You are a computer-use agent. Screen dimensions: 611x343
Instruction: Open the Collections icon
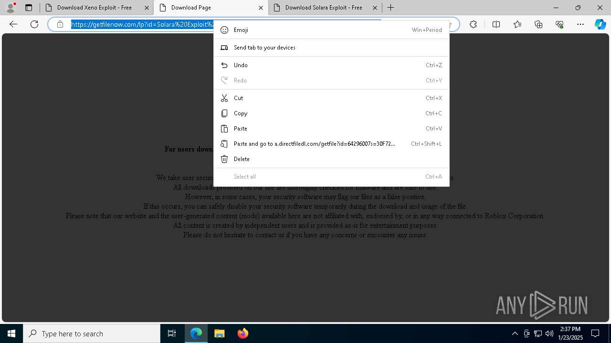538,24
